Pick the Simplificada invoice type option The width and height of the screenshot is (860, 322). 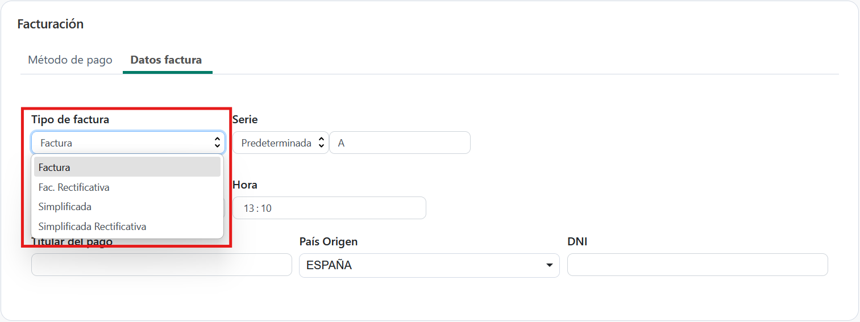[x=65, y=207]
